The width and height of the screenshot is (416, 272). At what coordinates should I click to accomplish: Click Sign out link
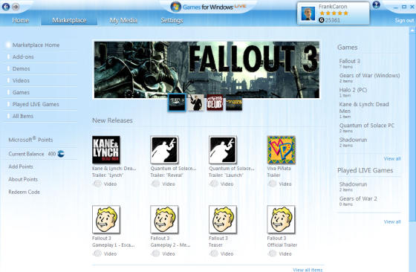coord(404,20)
